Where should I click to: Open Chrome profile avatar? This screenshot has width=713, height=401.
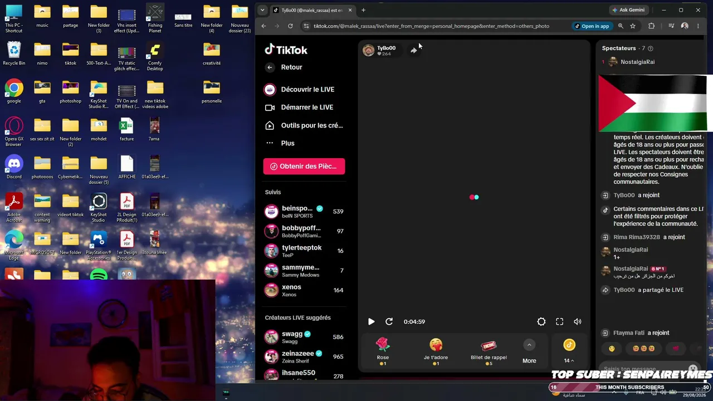click(685, 26)
